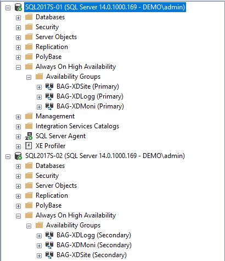Screen dimensions: 225x261
Task: Expand the XE Profiler node
Action: pos(18,146)
